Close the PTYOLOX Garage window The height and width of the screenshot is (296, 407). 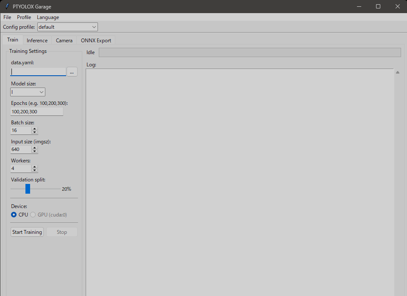[397, 6]
